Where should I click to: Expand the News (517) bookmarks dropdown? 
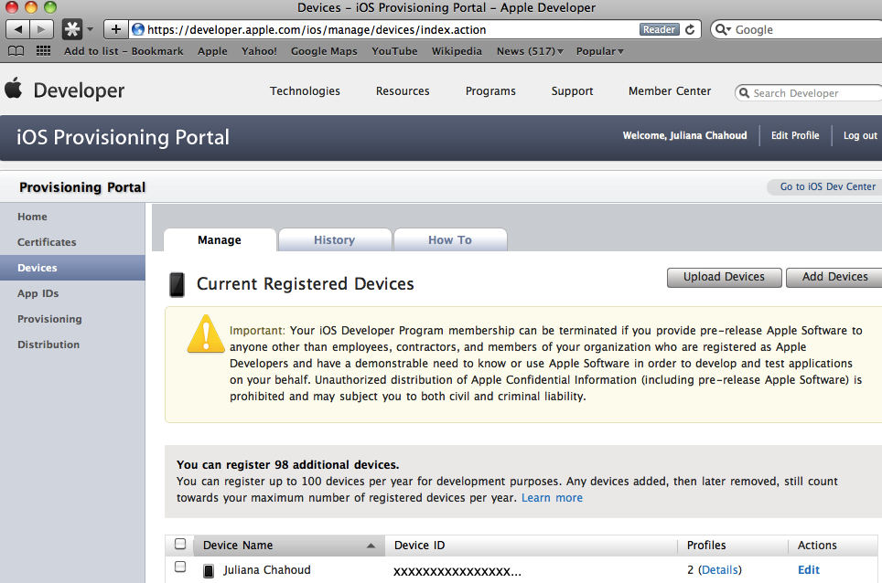530,51
